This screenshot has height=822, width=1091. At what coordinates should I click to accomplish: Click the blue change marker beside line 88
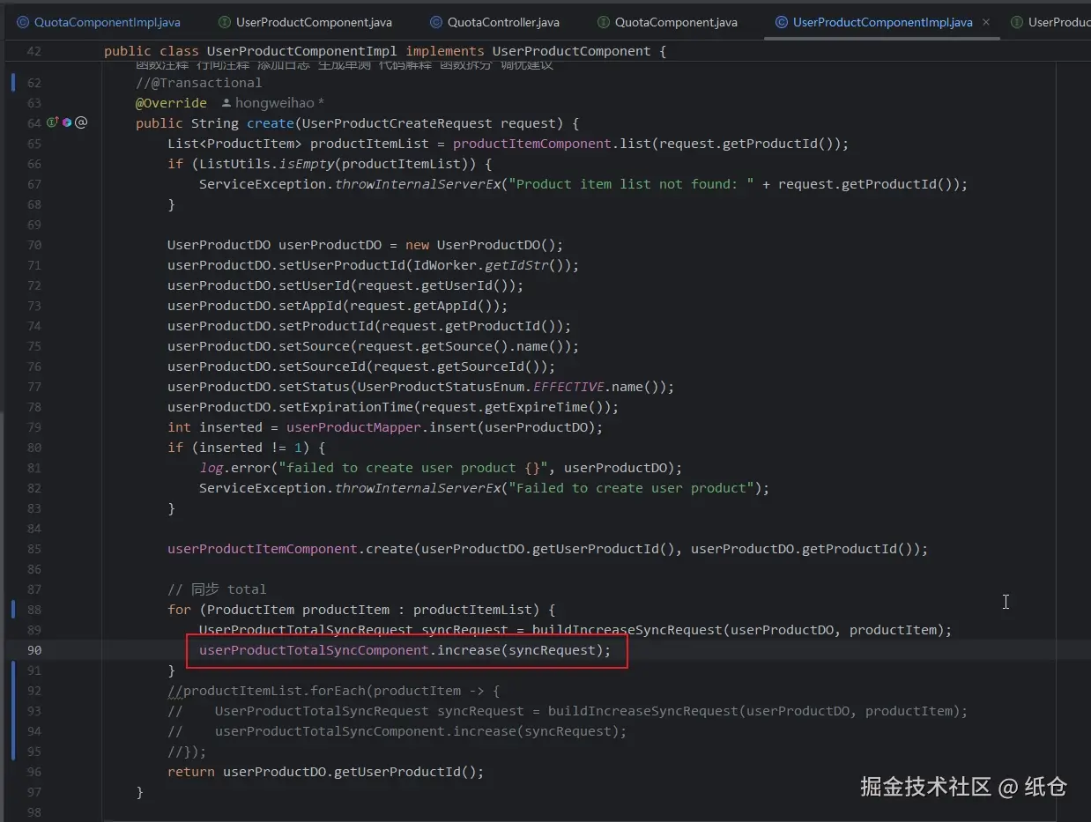pos(13,609)
